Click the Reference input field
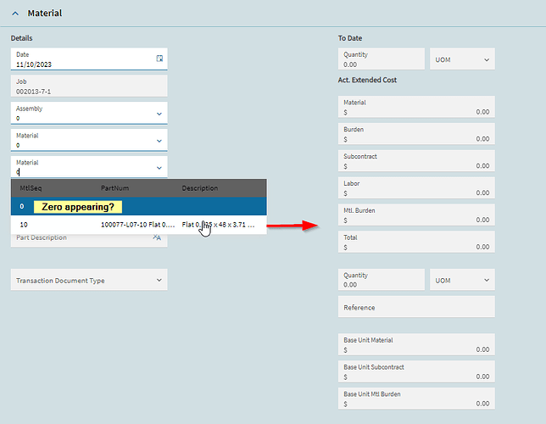The height and width of the screenshot is (424, 546). (416, 307)
